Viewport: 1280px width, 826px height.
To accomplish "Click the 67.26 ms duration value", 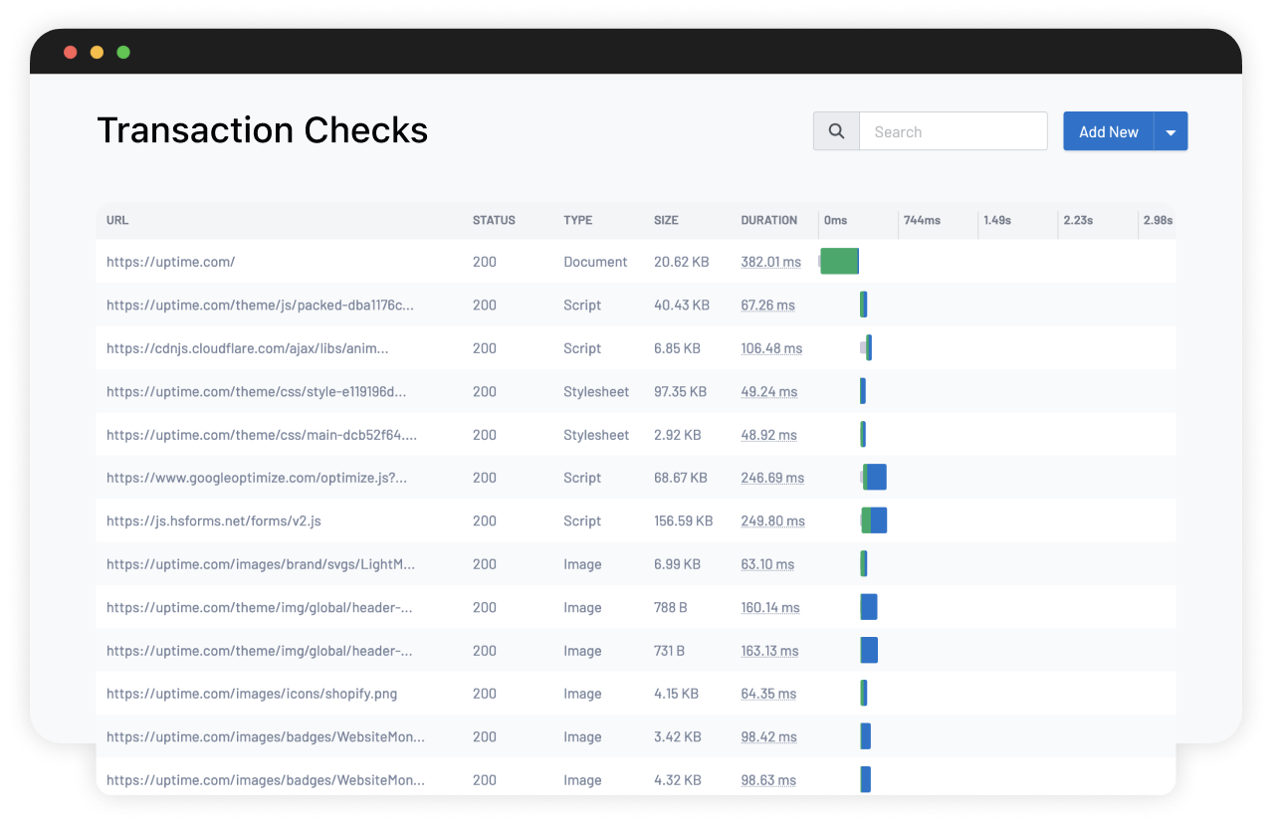I will (x=767, y=306).
